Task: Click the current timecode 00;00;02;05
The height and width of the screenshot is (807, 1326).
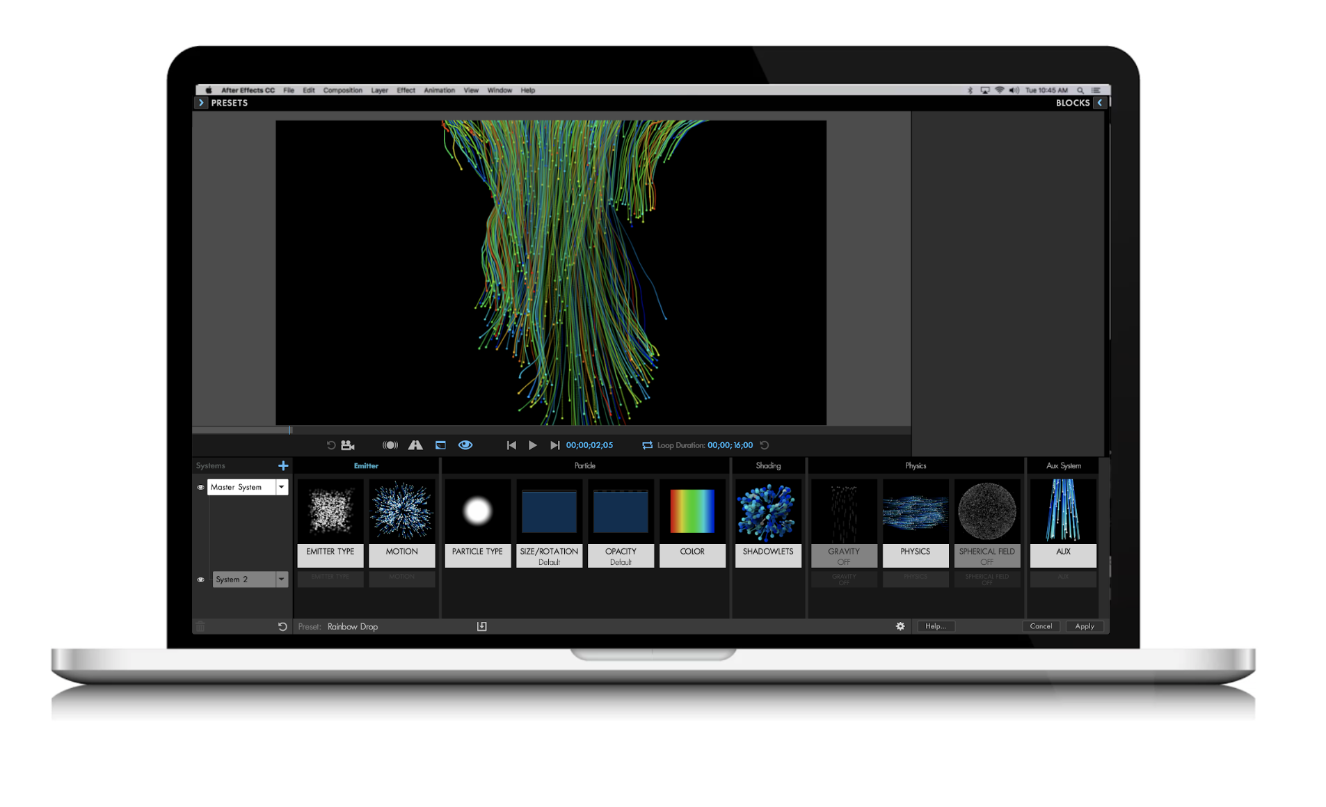Action: coord(589,445)
